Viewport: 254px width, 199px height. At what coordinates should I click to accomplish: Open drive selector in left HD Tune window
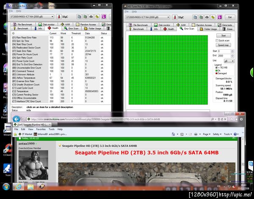coord(32,17)
